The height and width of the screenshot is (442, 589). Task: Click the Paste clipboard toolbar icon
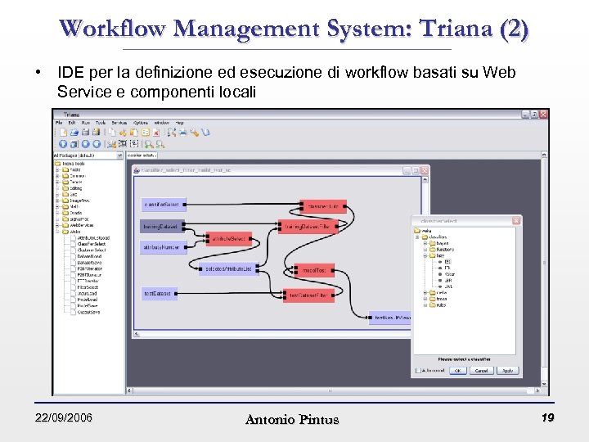click(134, 133)
